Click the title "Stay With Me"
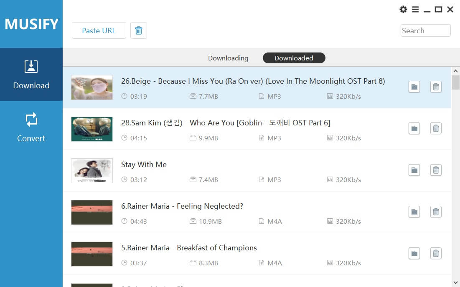This screenshot has width=460, height=287. coord(144,165)
